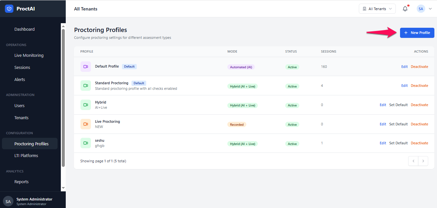437x208 pixels.
Task: Go to next page arrow
Action: click(423, 161)
